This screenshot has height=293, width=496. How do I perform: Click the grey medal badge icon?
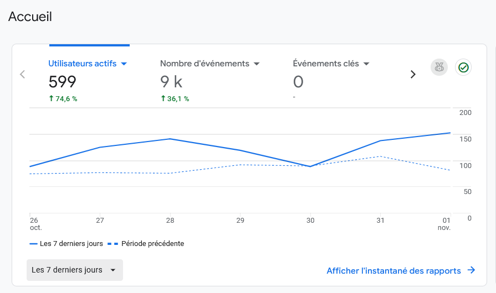[439, 67]
